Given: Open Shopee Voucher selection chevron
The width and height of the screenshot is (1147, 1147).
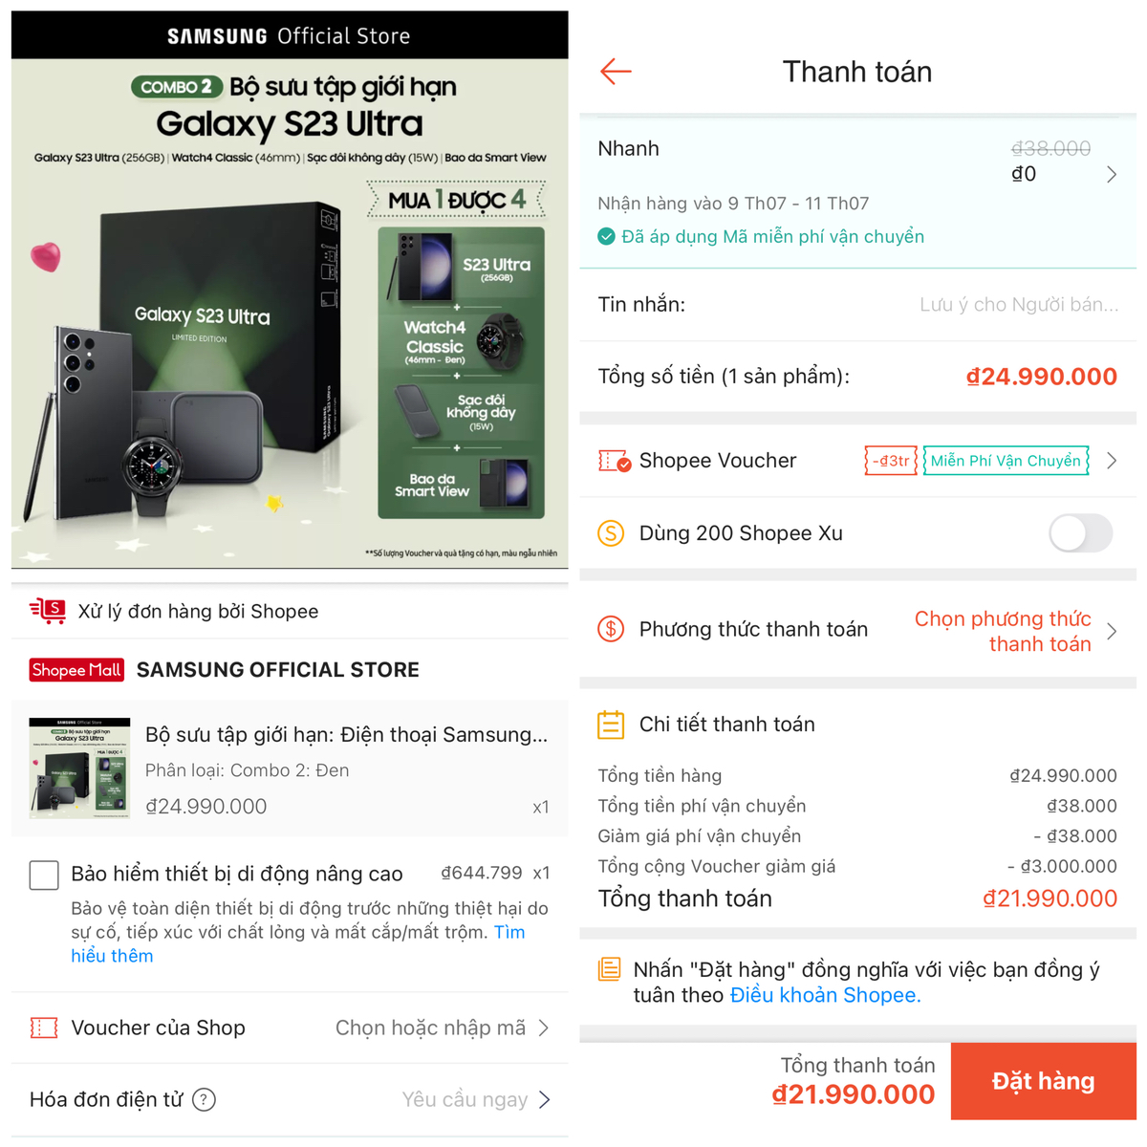Looking at the screenshot, I should 1111,461.
